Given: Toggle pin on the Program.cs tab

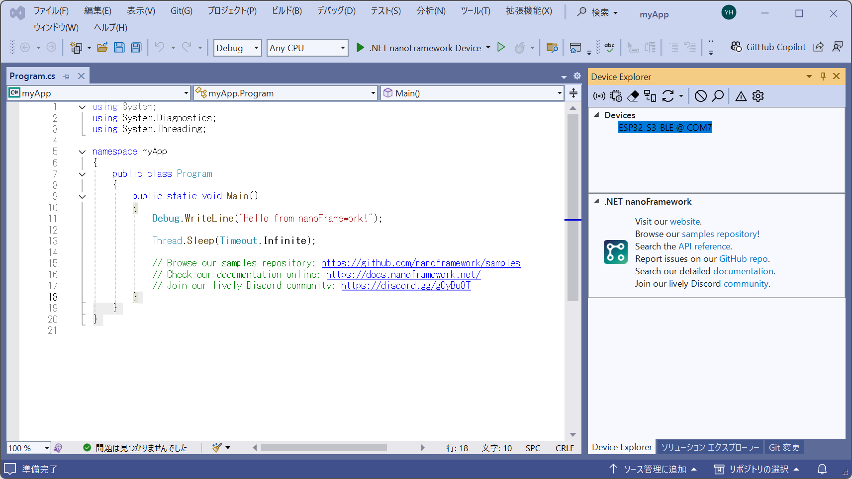Looking at the screenshot, I should 67,76.
